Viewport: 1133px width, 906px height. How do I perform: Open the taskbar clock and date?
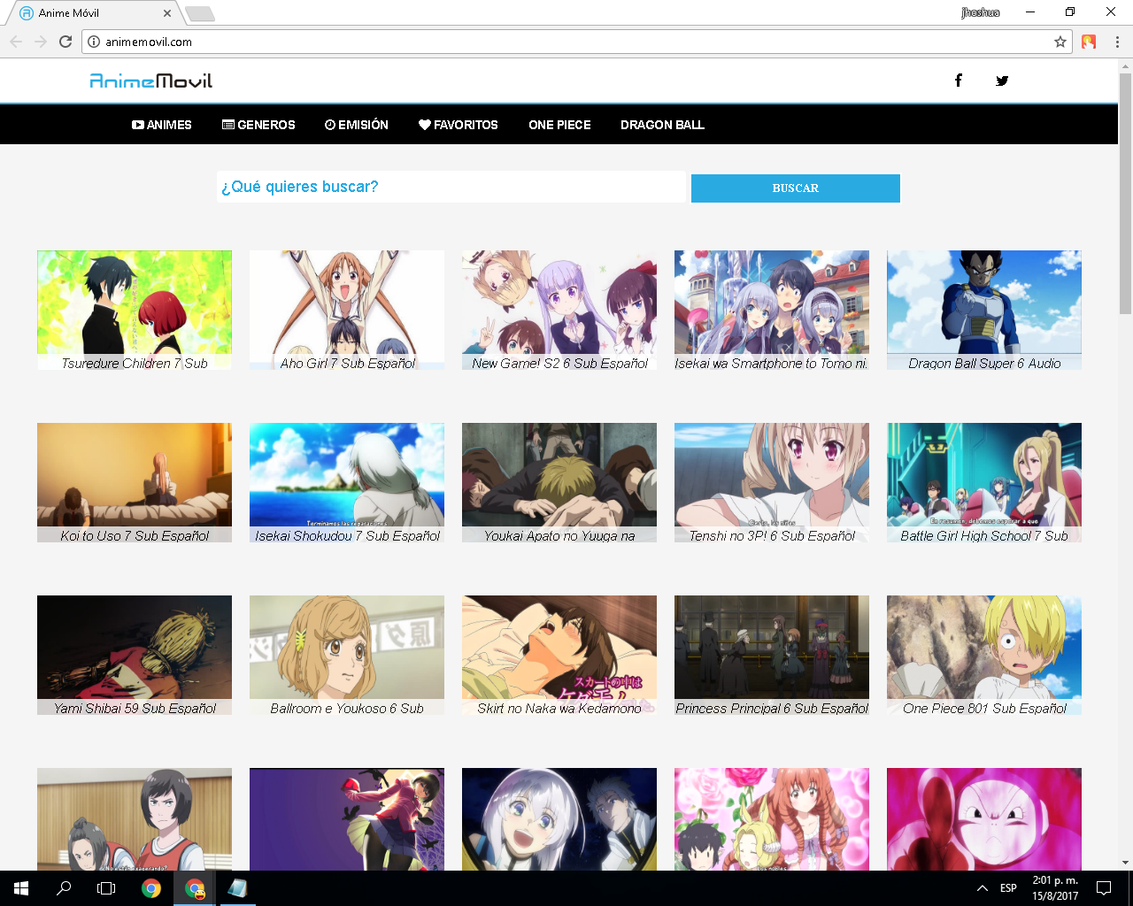tap(1055, 888)
